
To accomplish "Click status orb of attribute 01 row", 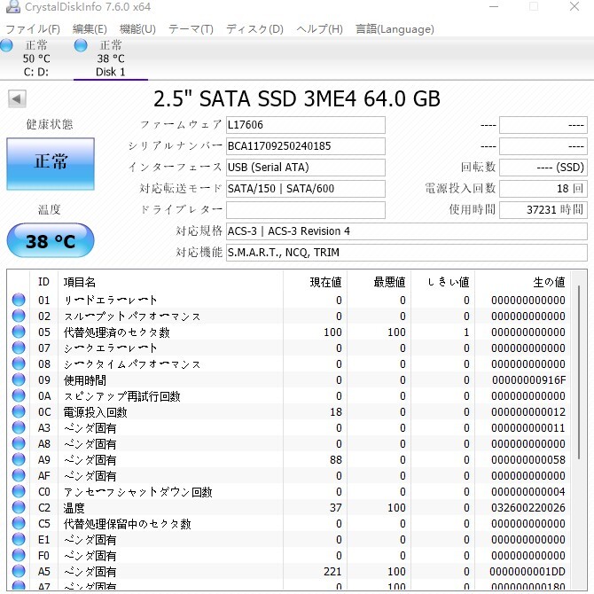I will click(19, 300).
